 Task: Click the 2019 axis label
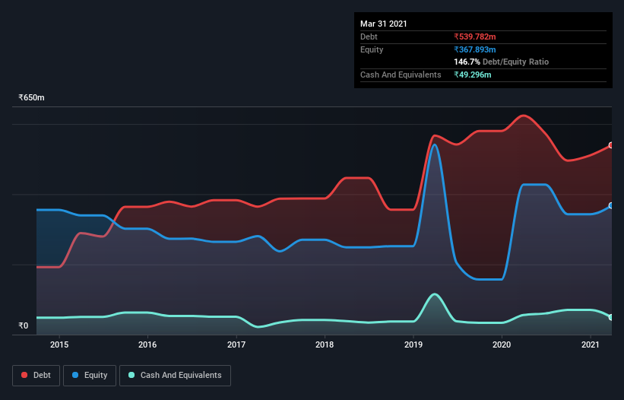413,344
